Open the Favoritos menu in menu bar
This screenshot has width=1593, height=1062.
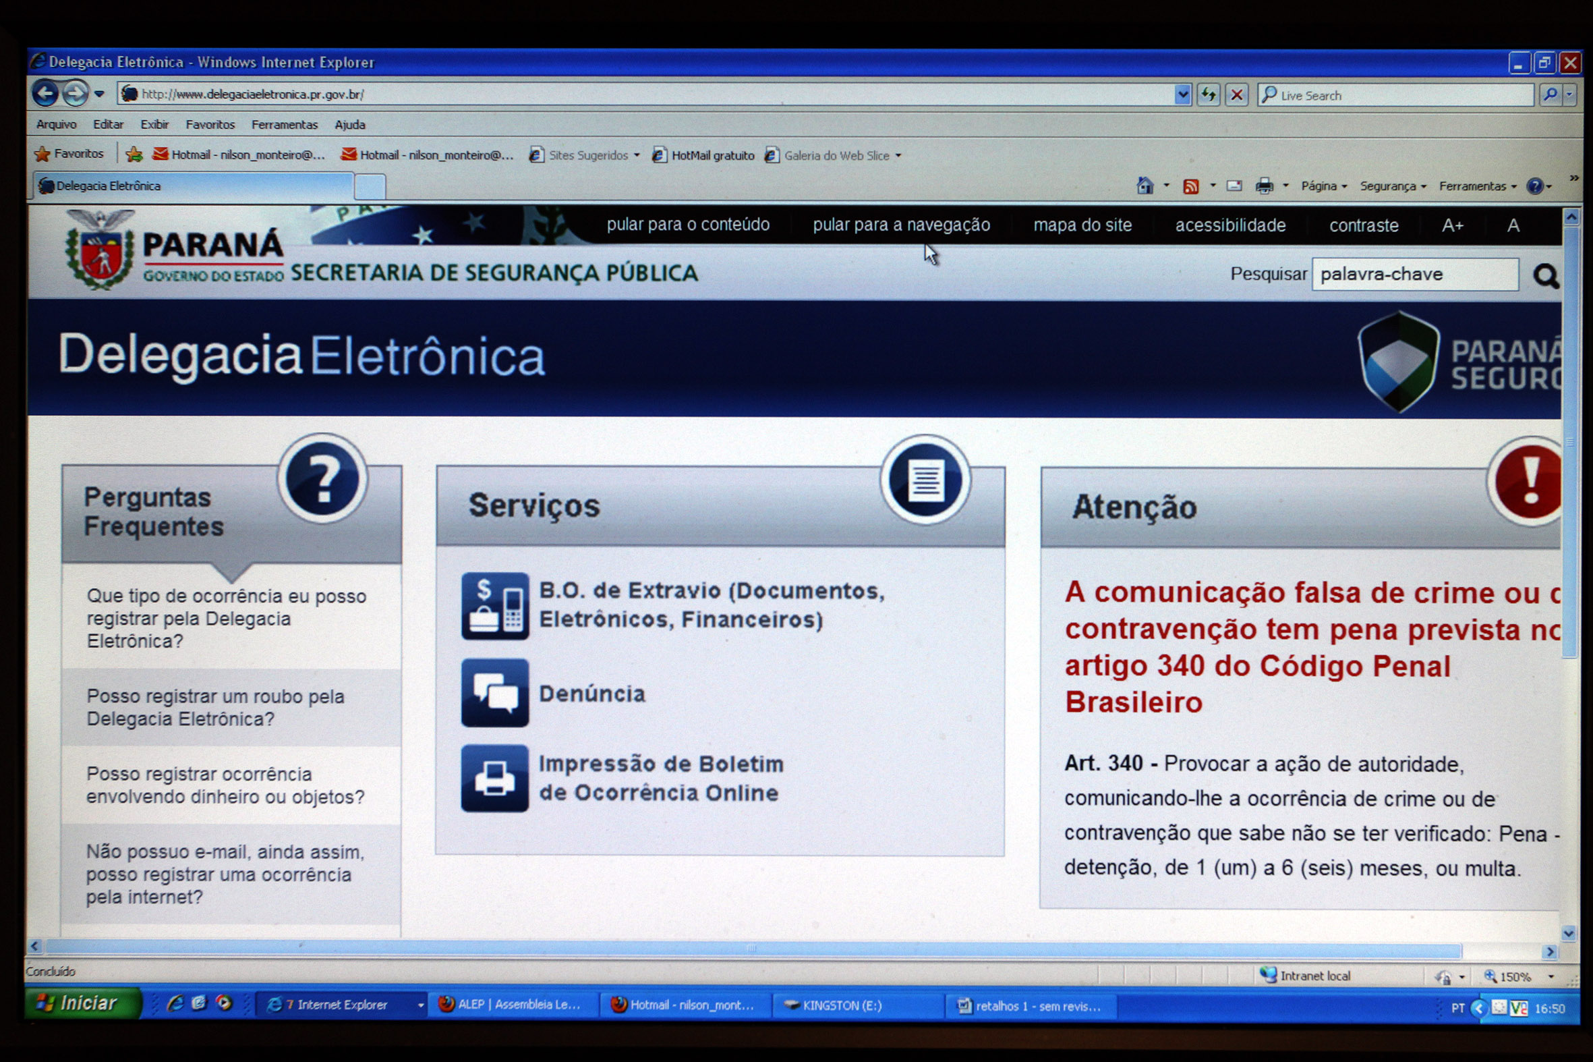tap(210, 125)
